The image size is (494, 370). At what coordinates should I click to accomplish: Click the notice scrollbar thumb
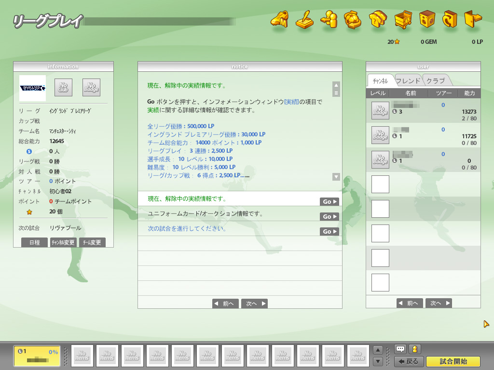(336, 93)
